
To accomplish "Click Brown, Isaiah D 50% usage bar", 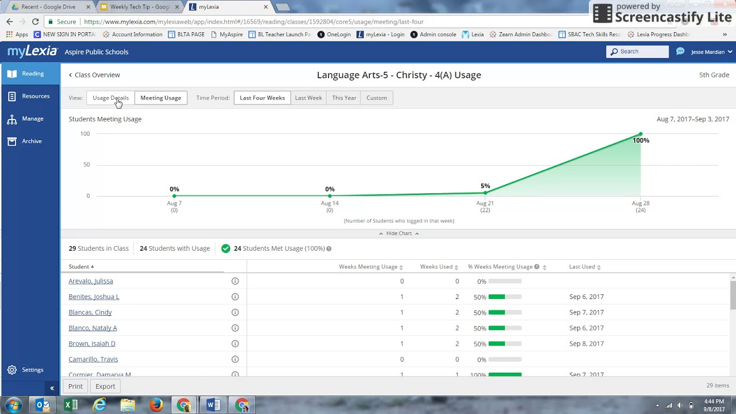I will coord(505,344).
